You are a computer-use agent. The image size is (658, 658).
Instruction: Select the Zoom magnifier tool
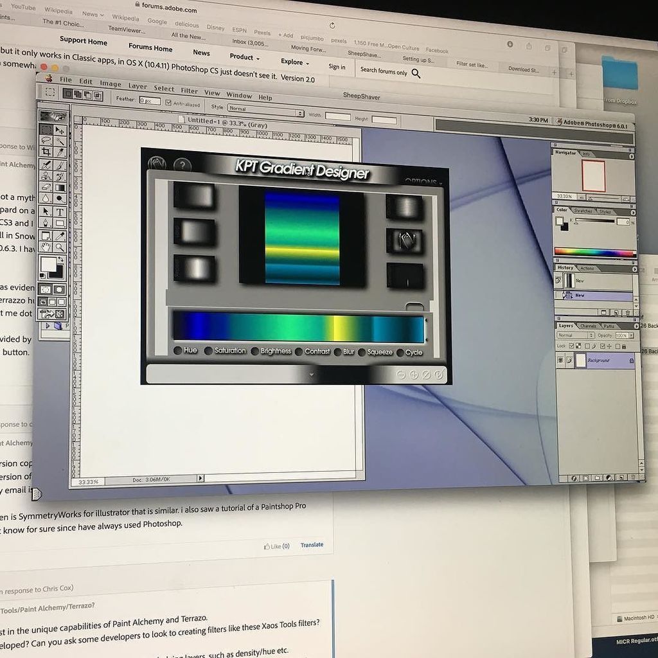tap(60, 247)
